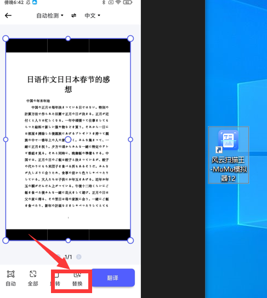
Task: Click the top-middle crop edge handle
Action: pyautogui.click(x=68, y=38)
